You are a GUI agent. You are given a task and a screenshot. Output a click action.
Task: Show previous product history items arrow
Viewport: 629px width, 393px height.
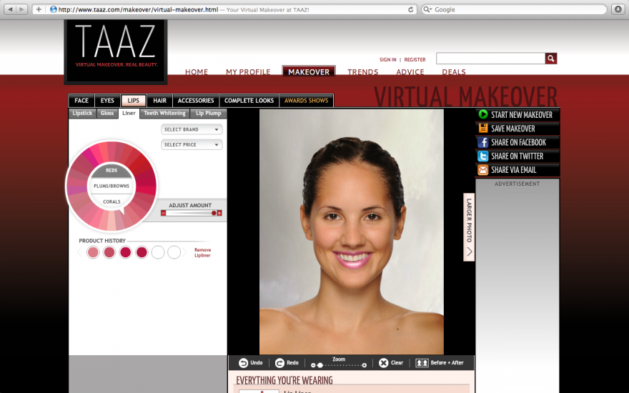click(79, 252)
